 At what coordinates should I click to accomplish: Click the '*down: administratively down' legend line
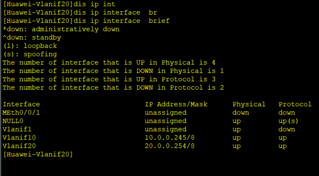[x=61, y=29]
